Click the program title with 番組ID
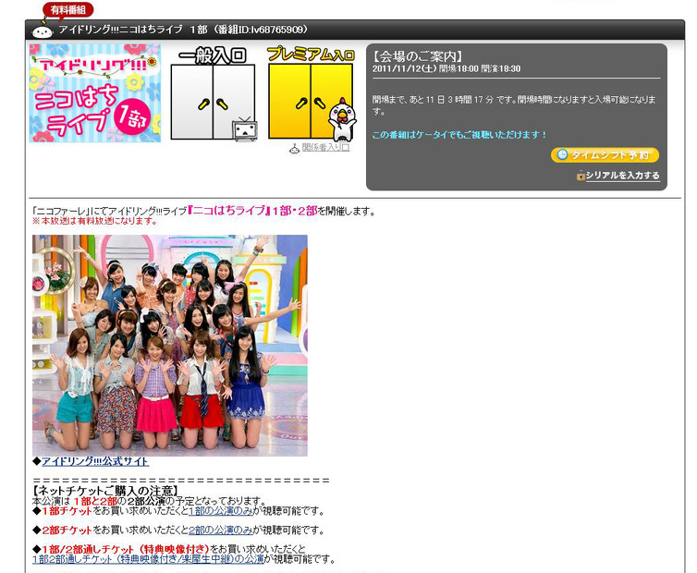The width and height of the screenshot is (697, 573). (x=183, y=30)
